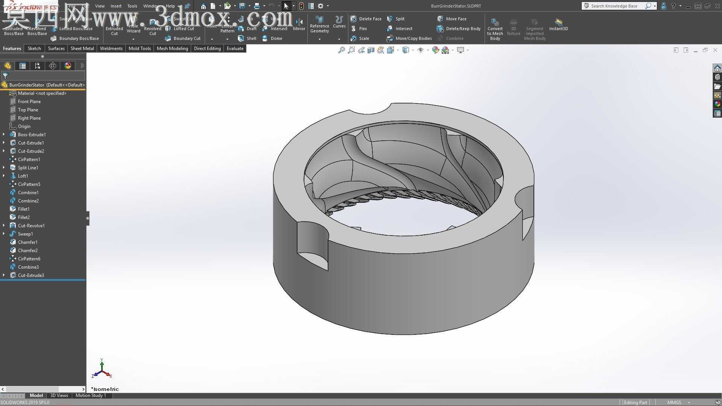The height and width of the screenshot is (406, 722).
Task: Select the Shell feature tool
Action: [x=247, y=38]
